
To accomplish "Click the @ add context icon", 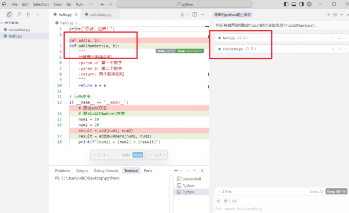I will click(x=218, y=201).
